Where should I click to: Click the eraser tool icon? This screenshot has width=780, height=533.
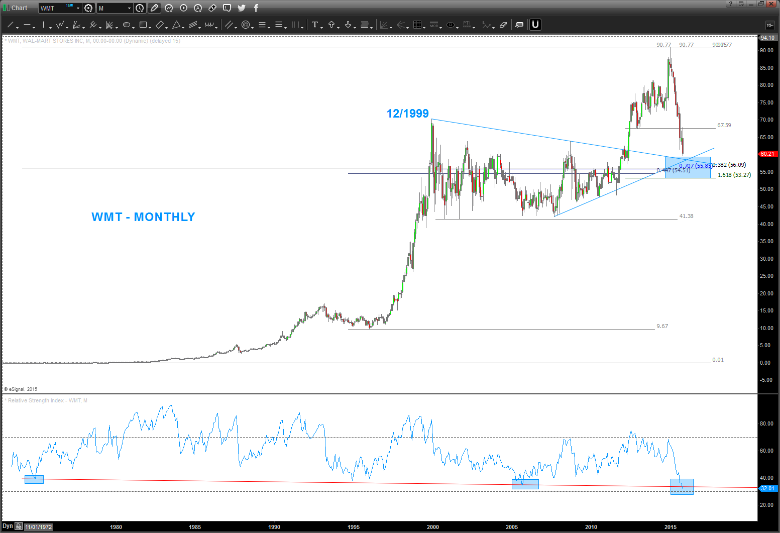(x=504, y=25)
